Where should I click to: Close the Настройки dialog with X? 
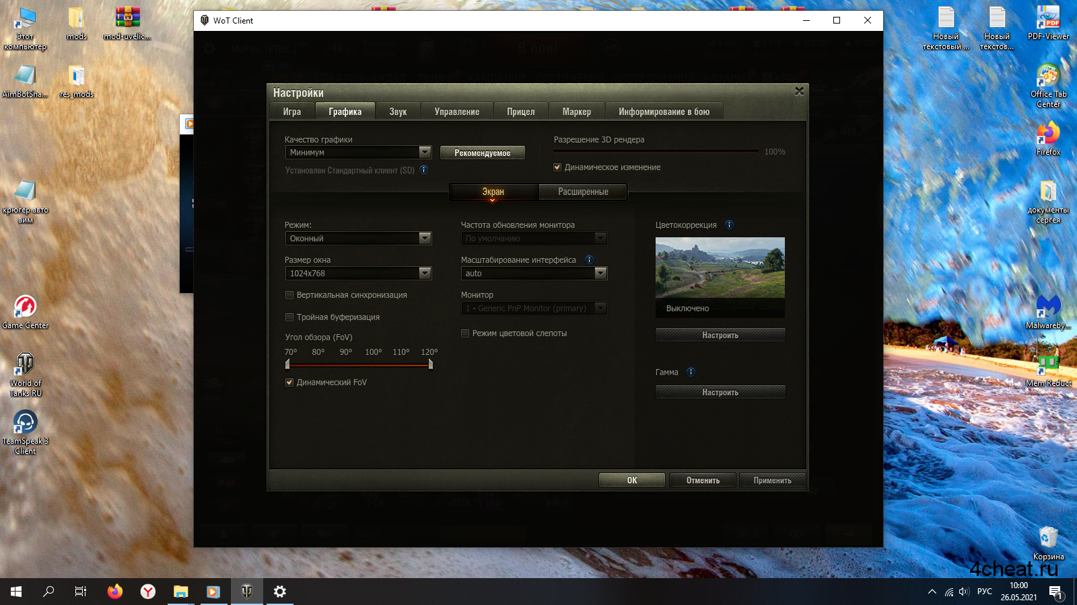click(x=799, y=91)
